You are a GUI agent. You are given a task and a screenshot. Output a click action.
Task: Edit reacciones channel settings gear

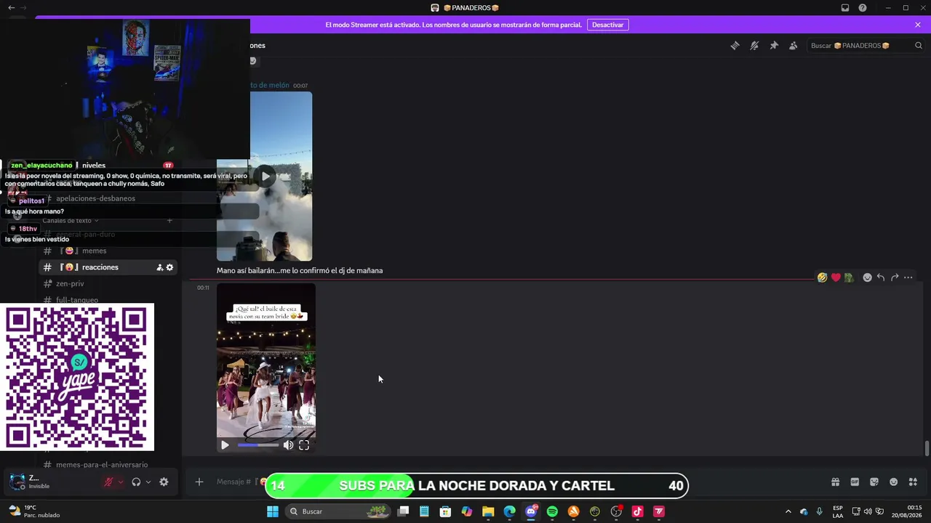pyautogui.click(x=169, y=267)
